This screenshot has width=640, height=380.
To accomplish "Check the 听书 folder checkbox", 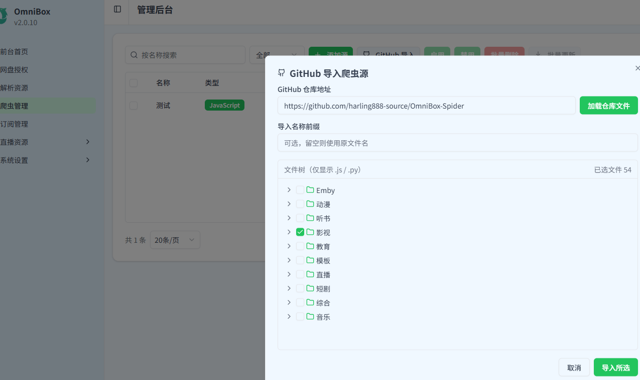I will pos(300,218).
